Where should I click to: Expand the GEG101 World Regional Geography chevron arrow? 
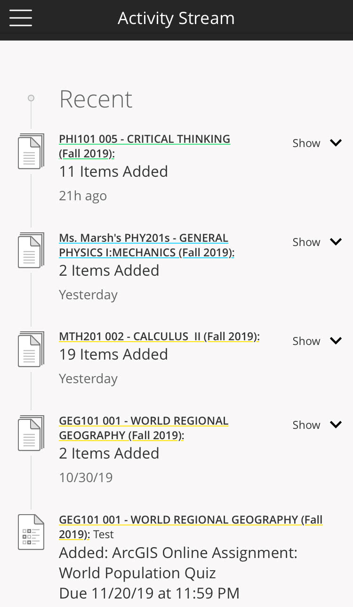tap(336, 425)
